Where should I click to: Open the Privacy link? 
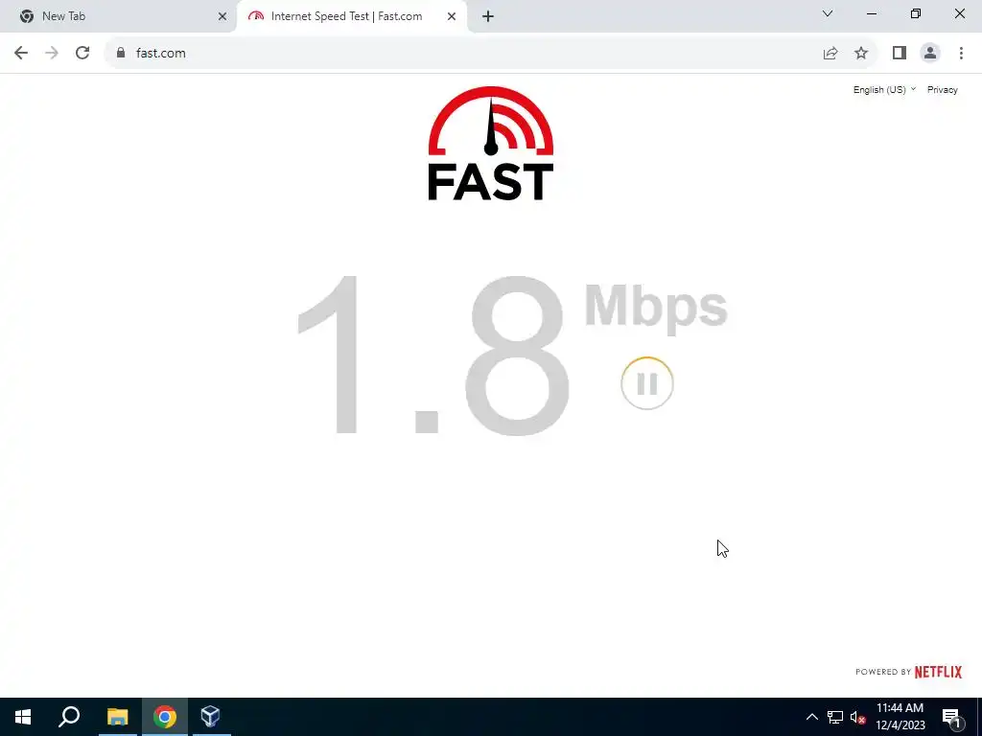click(942, 89)
